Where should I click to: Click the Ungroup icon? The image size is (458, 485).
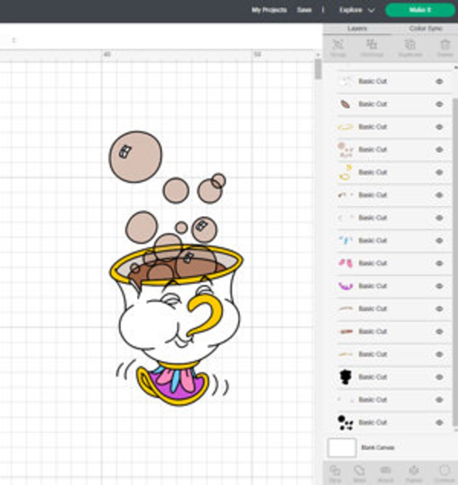(x=372, y=46)
